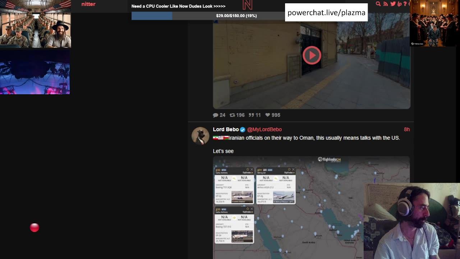Open the Lord Bebo display name link
Viewport: 460px width, 259px height.
coord(226,129)
